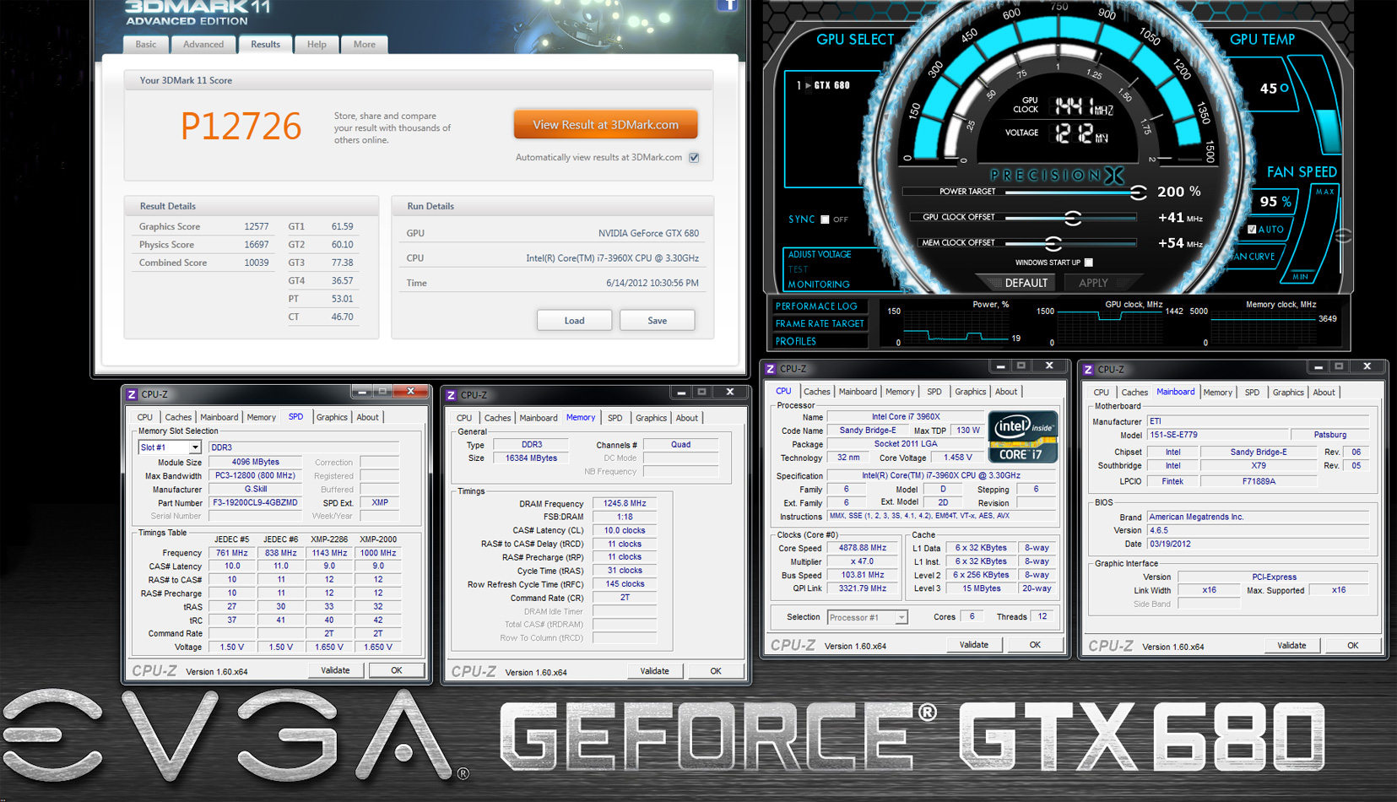Click the Mem Clock Offset slider handle
The height and width of the screenshot is (802, 1397).
[x=1053, y=244]
